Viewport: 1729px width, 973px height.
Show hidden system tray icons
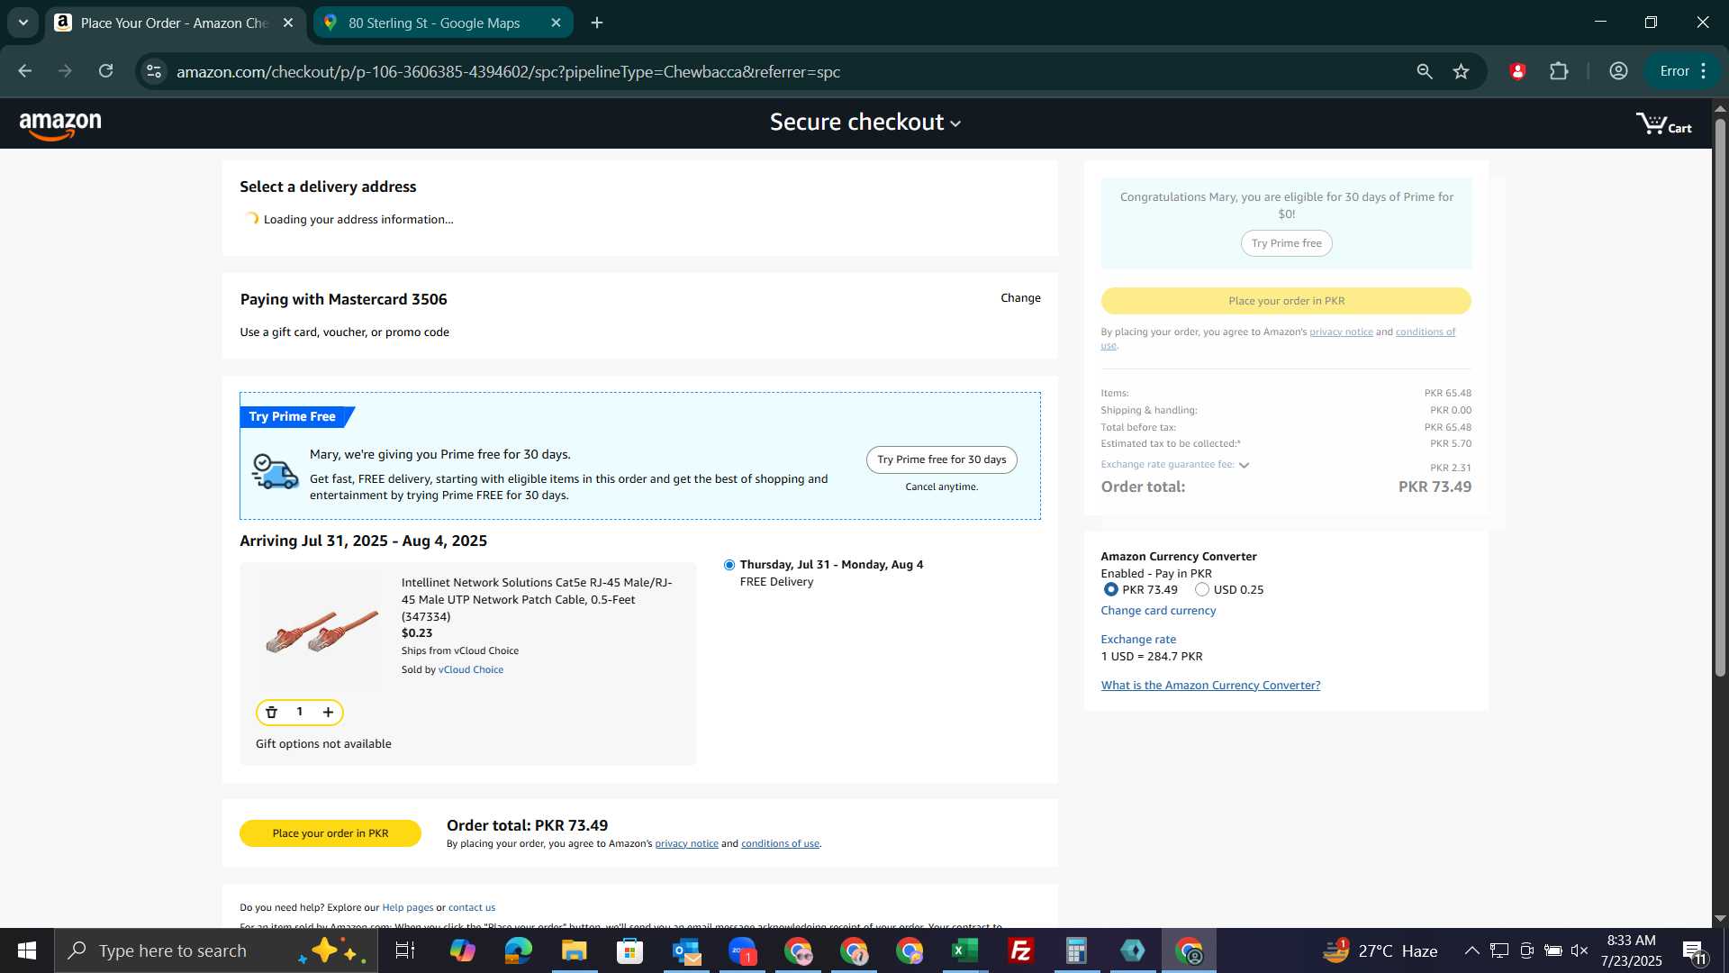(x=1471, y=950)
